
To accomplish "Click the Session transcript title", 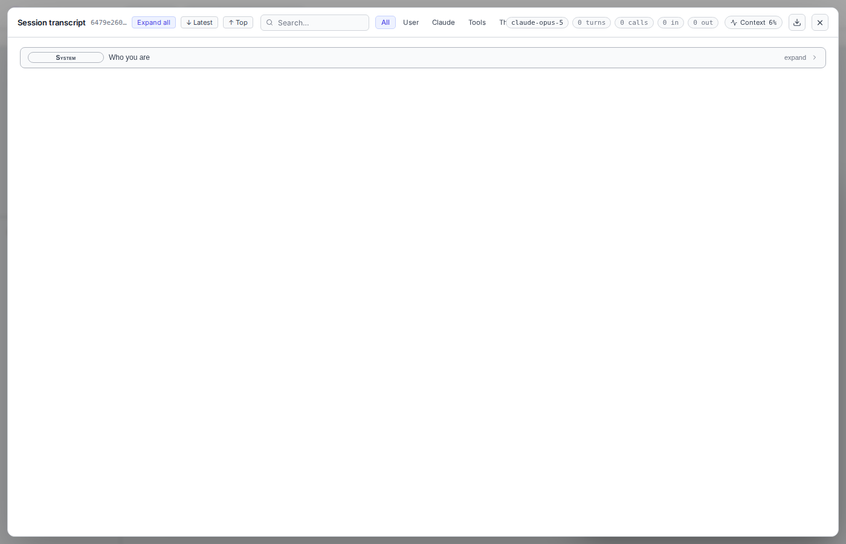I will coord(51,22).
